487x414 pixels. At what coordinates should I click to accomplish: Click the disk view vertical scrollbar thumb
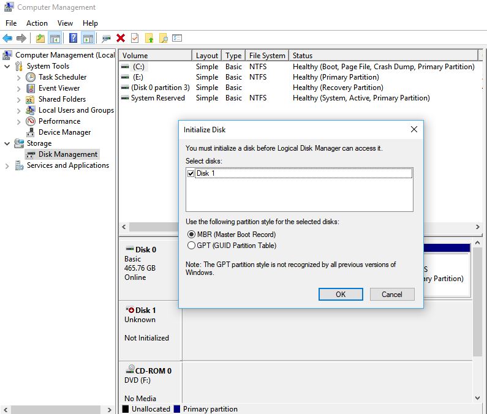coord(477,302)
